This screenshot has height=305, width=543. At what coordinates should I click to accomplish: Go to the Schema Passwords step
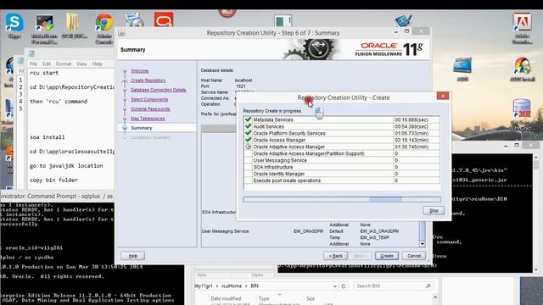point(150,109)
